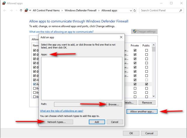This screenshot has width=187, height=138.
Task: Refresh the Allowed apps page
Action: [135, 11]
